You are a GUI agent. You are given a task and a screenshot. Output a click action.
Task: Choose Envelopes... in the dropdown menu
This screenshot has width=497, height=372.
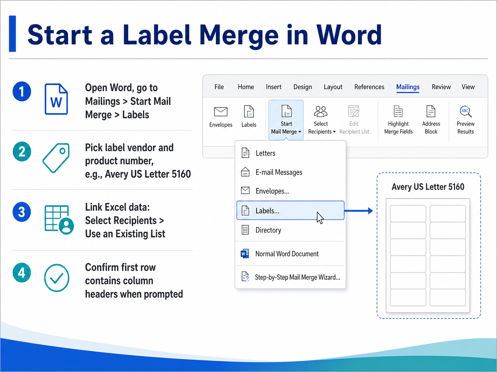coord(290,191)
